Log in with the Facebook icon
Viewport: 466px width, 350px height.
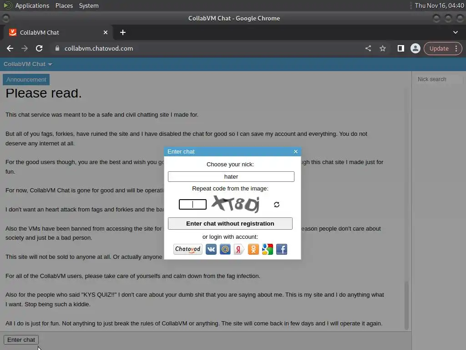tap(282, 249)
